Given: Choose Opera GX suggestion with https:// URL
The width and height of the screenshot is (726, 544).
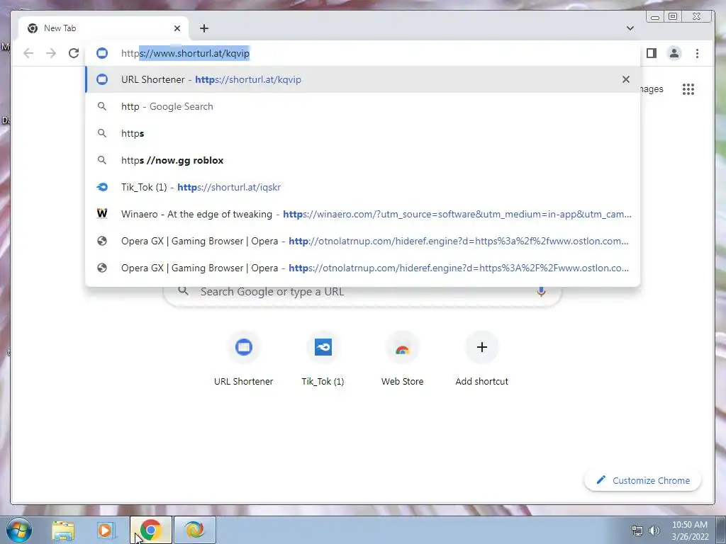Looking at the screenshot, I should click(363, 268).
